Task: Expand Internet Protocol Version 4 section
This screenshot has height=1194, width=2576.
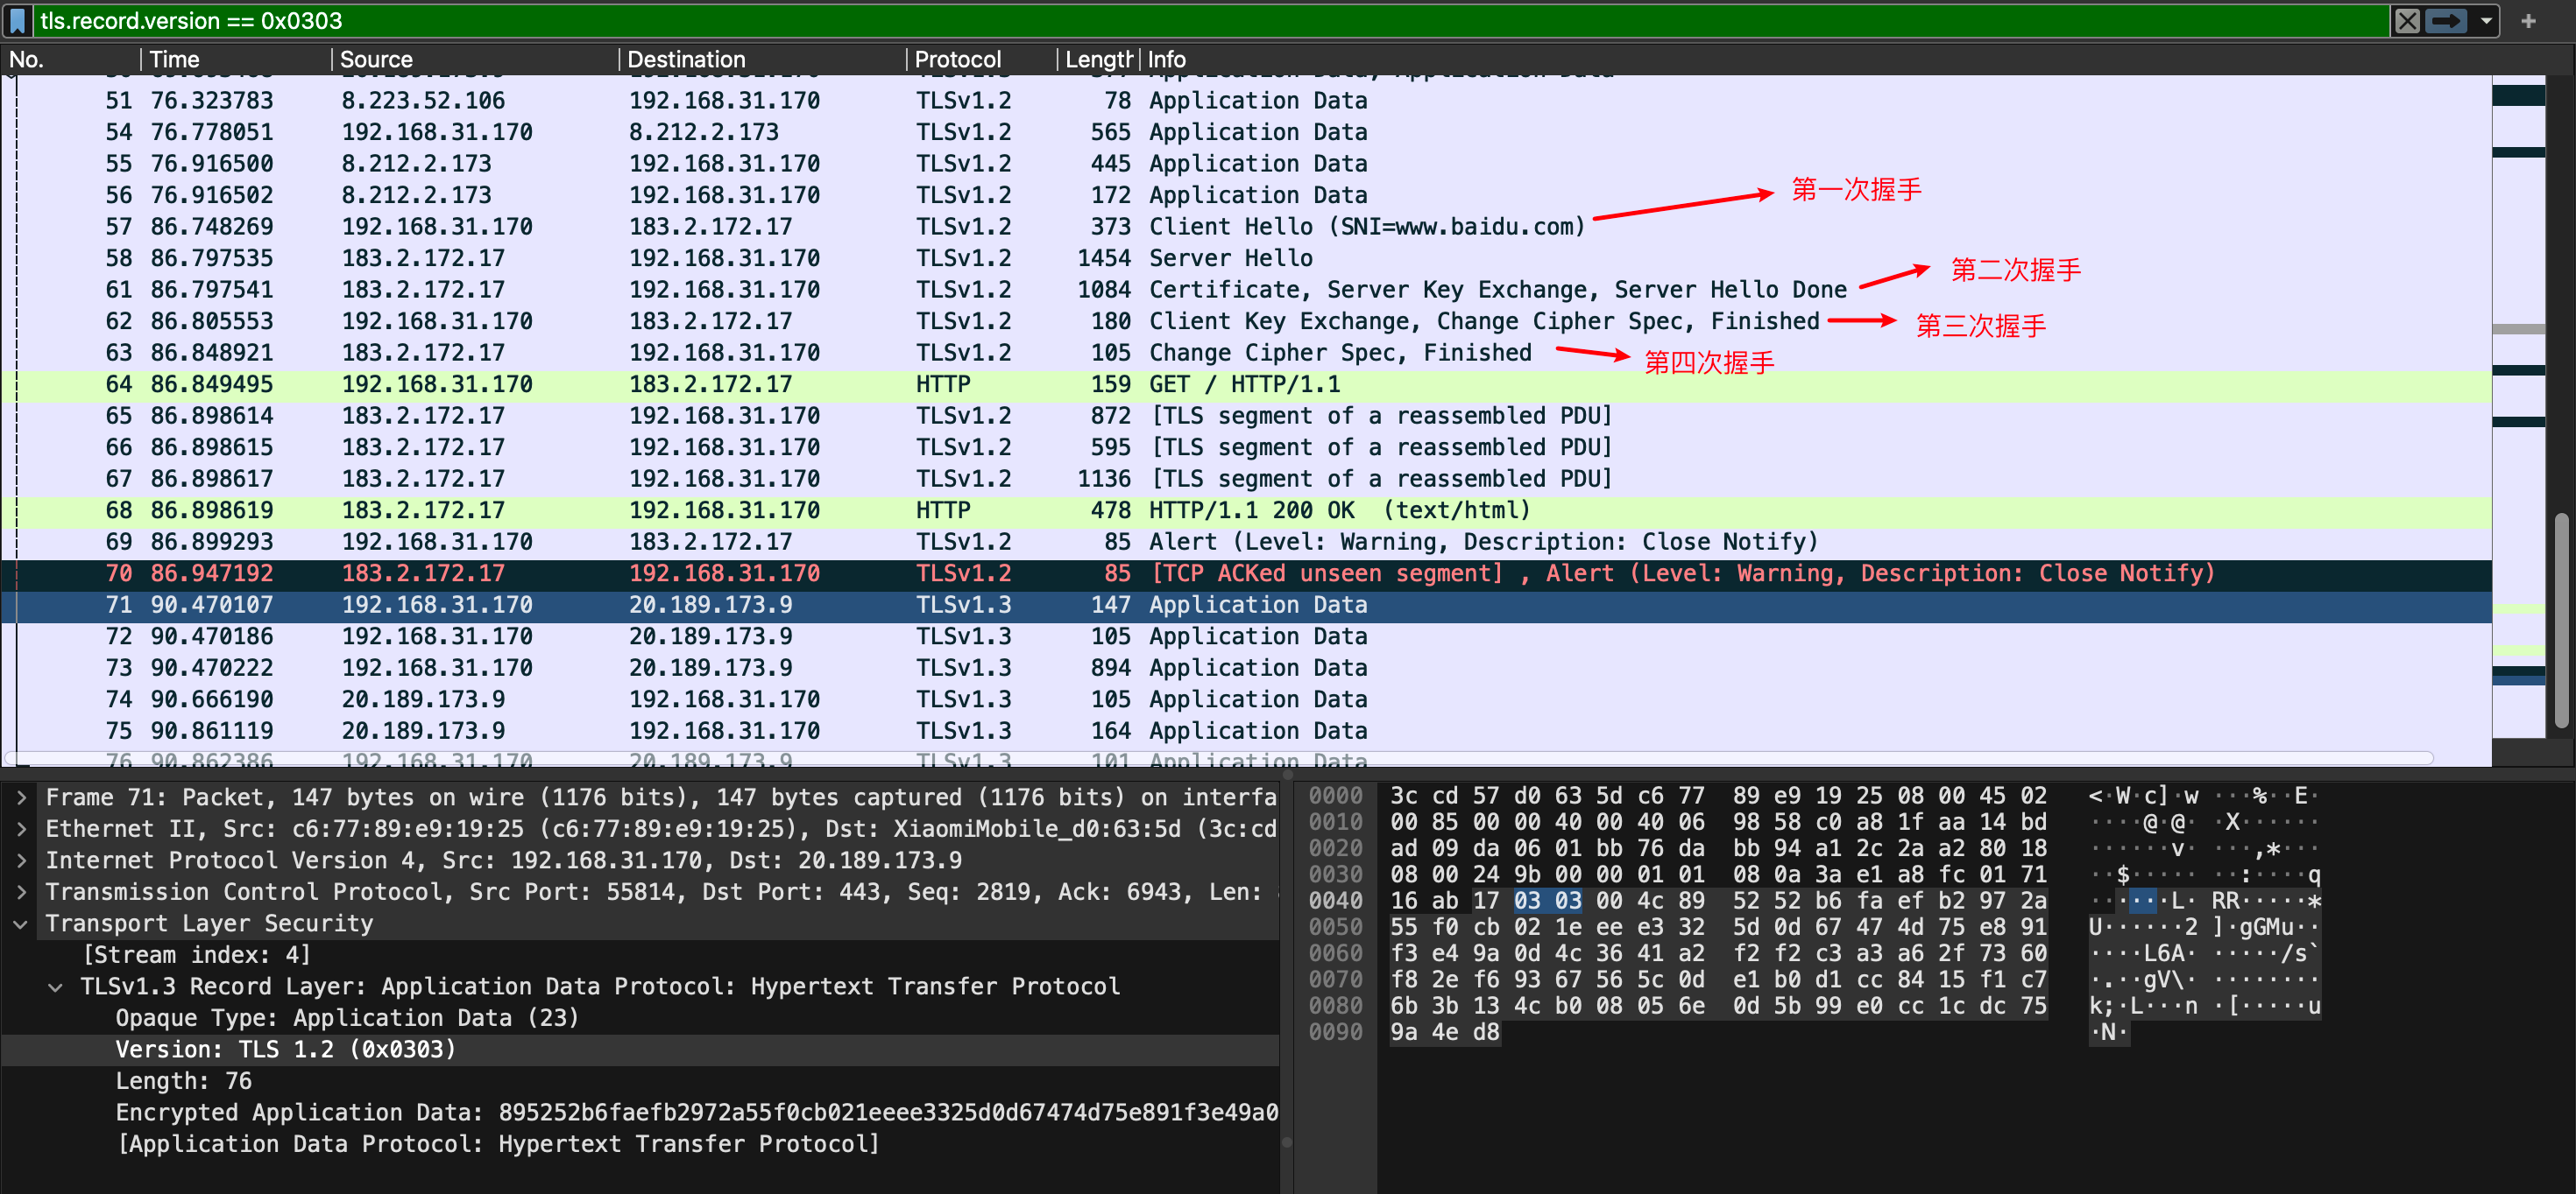Action: coord(21,860)
